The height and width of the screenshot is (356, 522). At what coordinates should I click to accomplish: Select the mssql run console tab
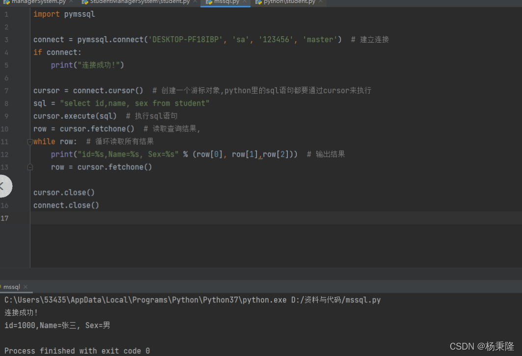pos(12,287)
